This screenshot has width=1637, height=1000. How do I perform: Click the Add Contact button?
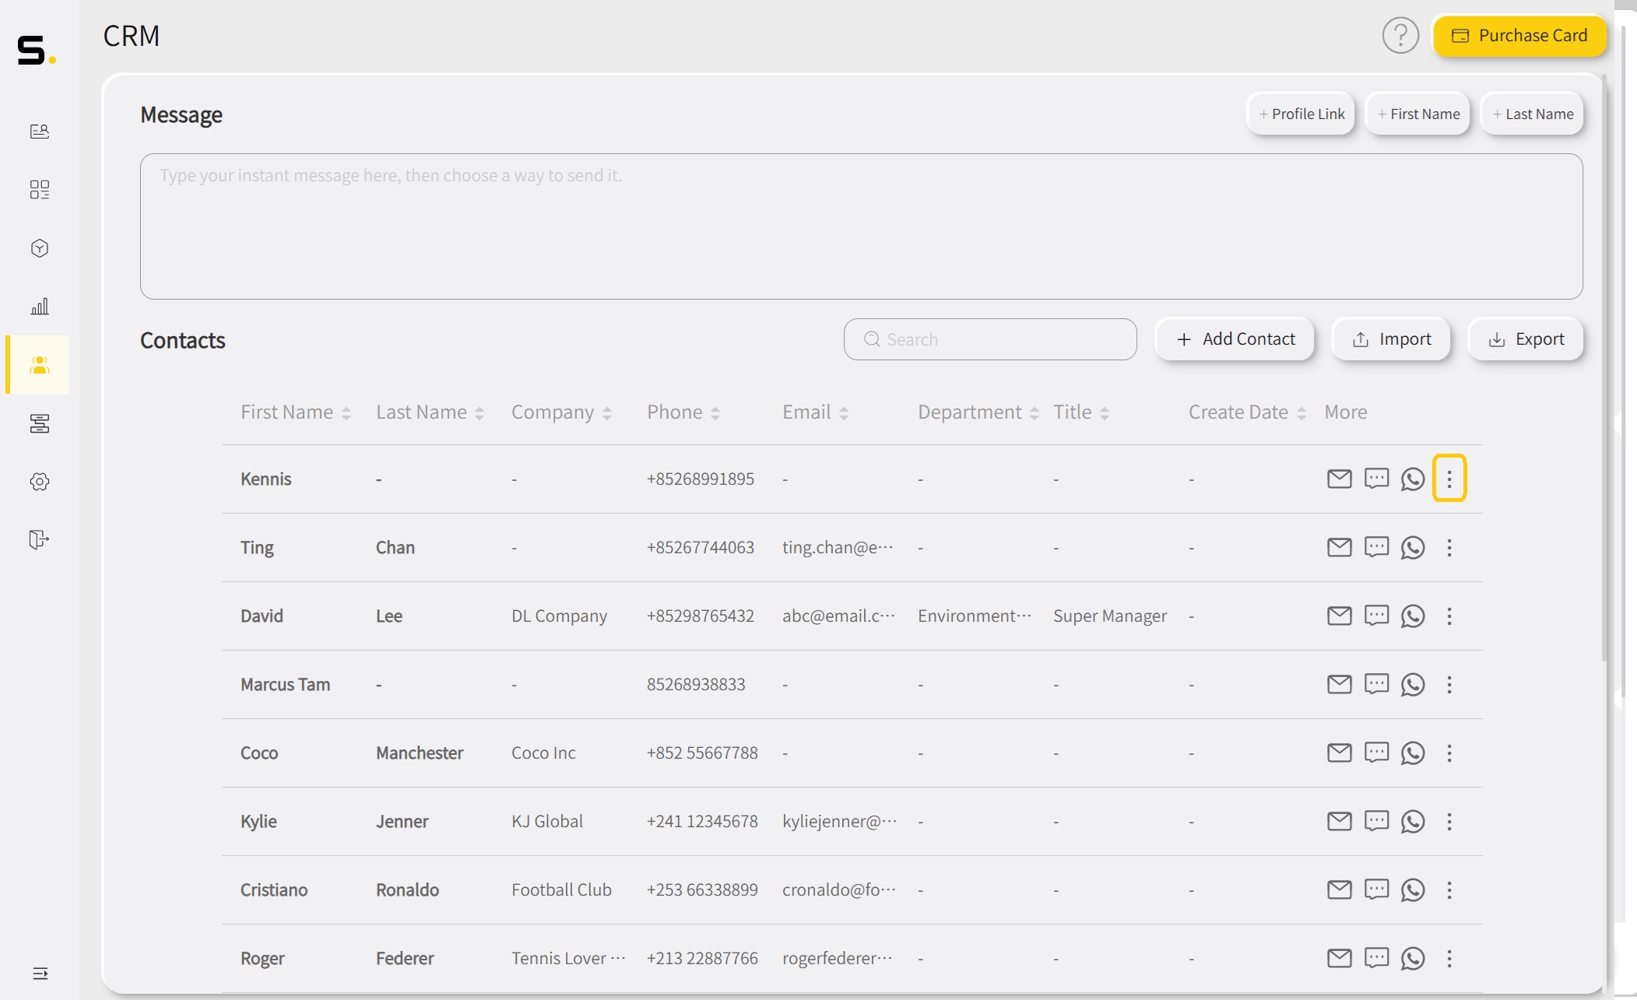coord(1235,339)
